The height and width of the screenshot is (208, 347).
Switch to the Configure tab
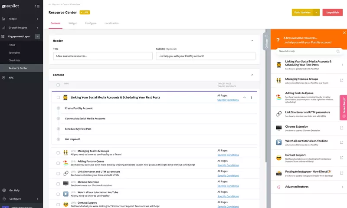[x=91, y=23]
